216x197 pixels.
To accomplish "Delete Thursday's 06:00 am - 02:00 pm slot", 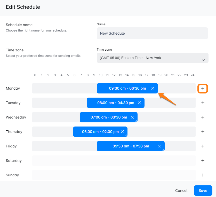I will (x=122, y=132).
